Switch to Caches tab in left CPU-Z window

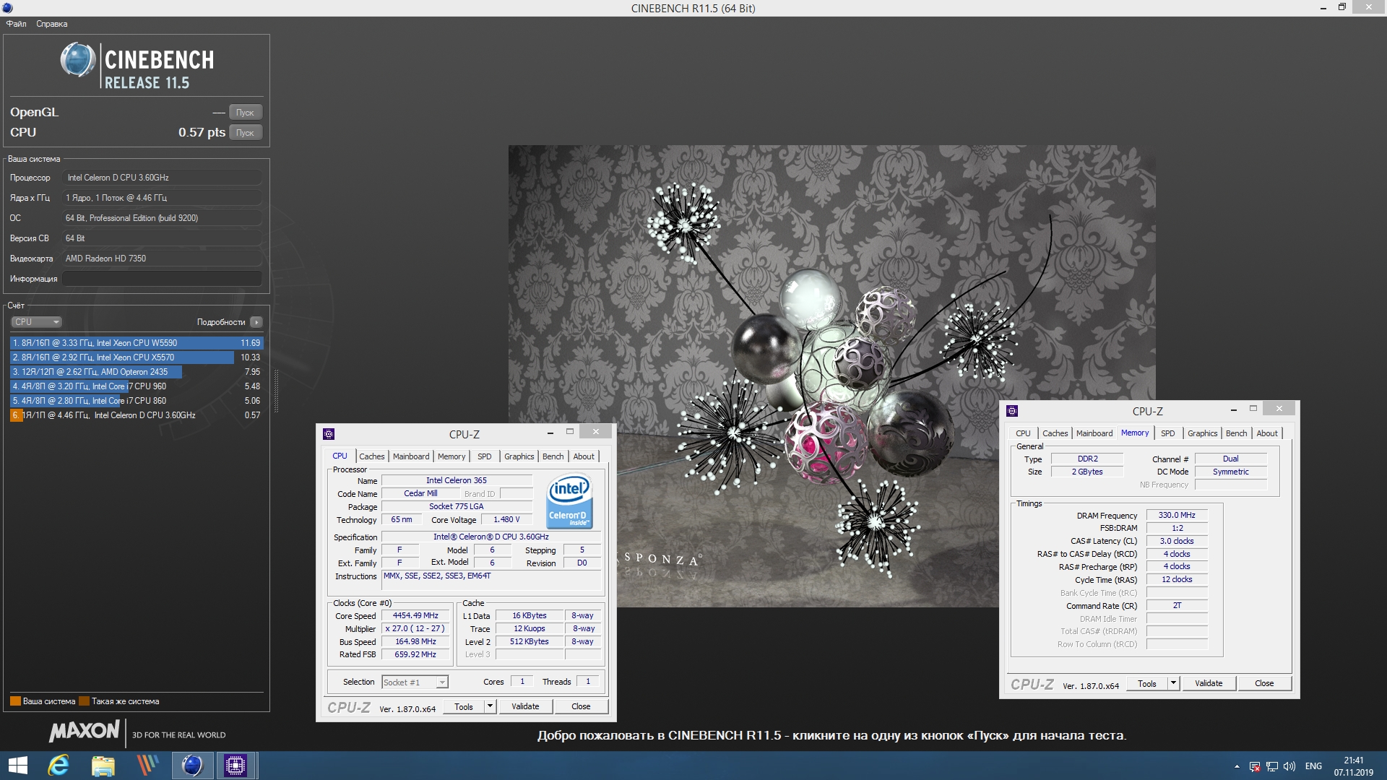[x=372, y=456]
